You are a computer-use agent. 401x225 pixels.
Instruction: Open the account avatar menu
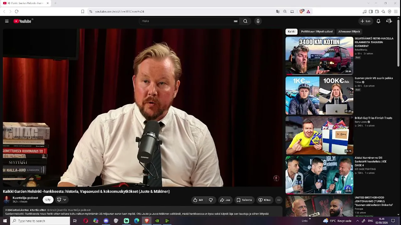pyautogui.click(x=389, y=21)
